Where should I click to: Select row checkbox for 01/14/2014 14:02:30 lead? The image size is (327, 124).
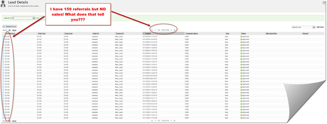pos(3,53)
